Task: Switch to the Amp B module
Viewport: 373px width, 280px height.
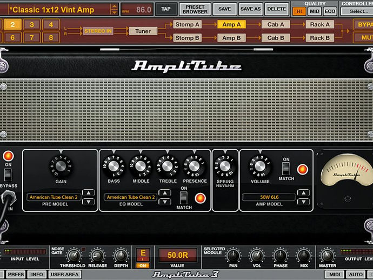Action: (x=231, y=38)
